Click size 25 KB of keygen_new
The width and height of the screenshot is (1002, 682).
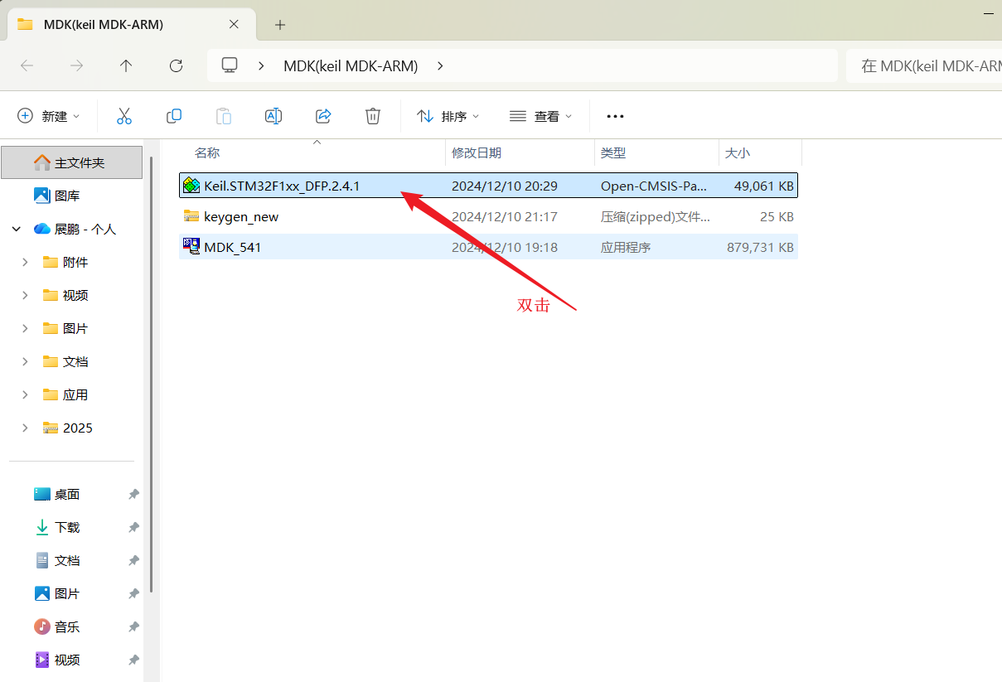(777, 217)
